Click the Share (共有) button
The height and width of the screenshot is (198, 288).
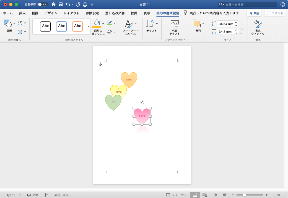pyautogui.click(x=254, y=13)
